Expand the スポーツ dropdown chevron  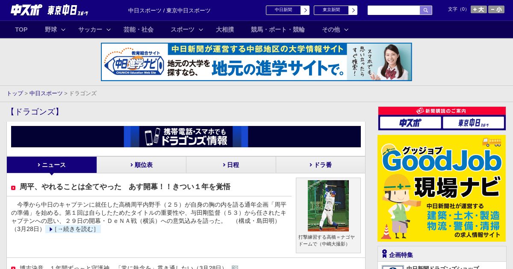201,29
